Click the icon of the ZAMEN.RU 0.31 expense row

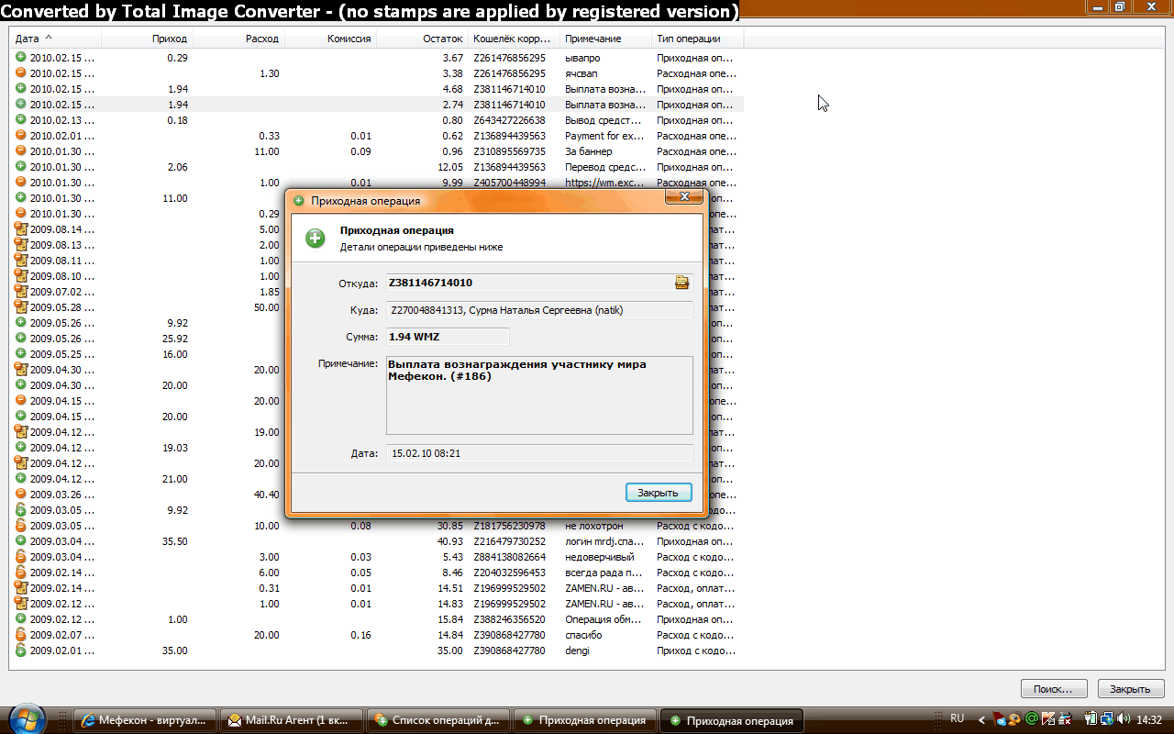(21, 588)
